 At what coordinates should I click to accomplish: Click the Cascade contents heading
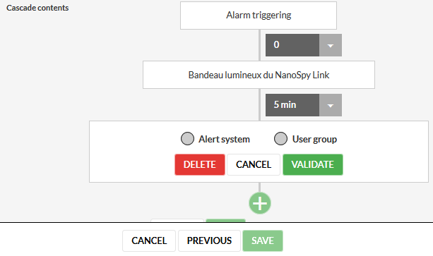pos(37,8)
